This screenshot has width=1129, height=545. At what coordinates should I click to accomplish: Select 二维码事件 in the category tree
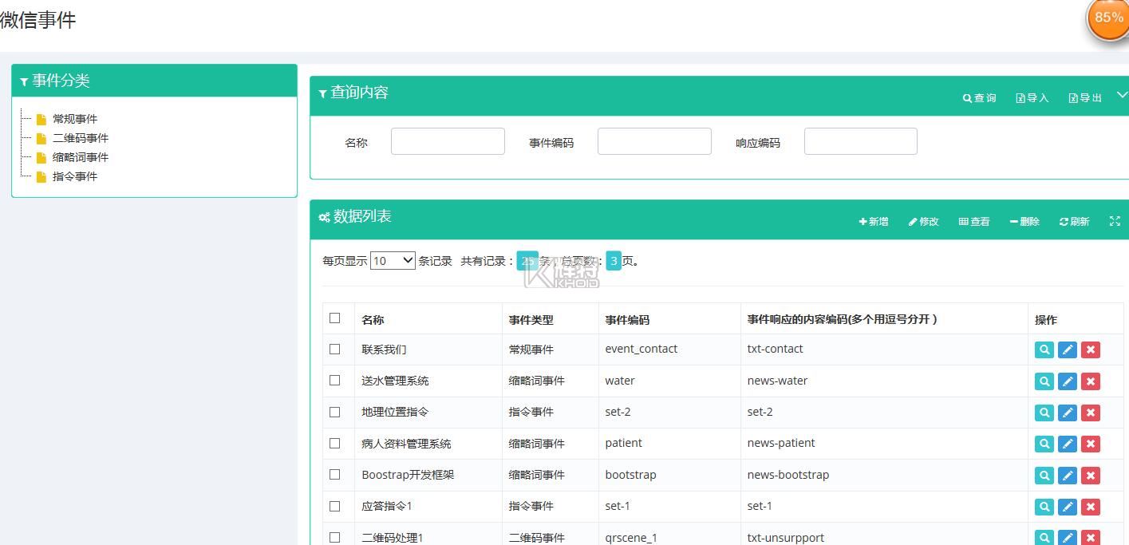[80, 138]
